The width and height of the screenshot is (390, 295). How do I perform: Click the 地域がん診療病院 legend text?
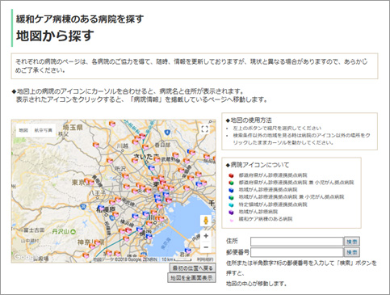pyautogui.click(x=258, y=212)
